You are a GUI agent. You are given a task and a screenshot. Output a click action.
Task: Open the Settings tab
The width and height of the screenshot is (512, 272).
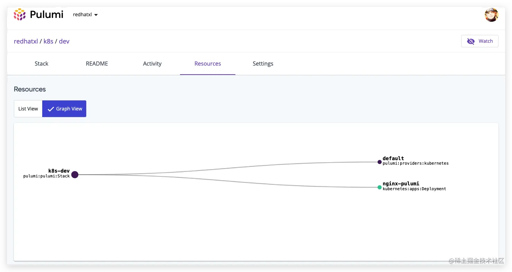coord(263,64)
